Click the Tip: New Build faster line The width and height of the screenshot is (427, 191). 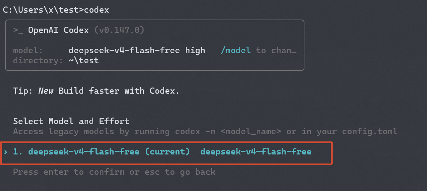pyautogui.click(x=96, y=91)
